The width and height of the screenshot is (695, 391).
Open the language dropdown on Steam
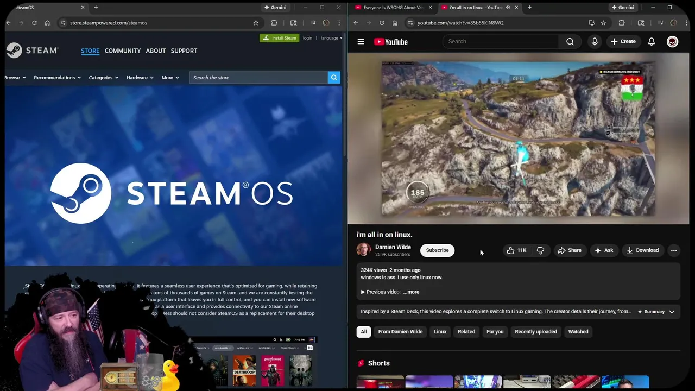(331, 38)
